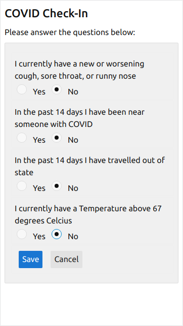Select Yes radio for cough or sore throat
The image size is (183, 326).
(x=22, y=89)
